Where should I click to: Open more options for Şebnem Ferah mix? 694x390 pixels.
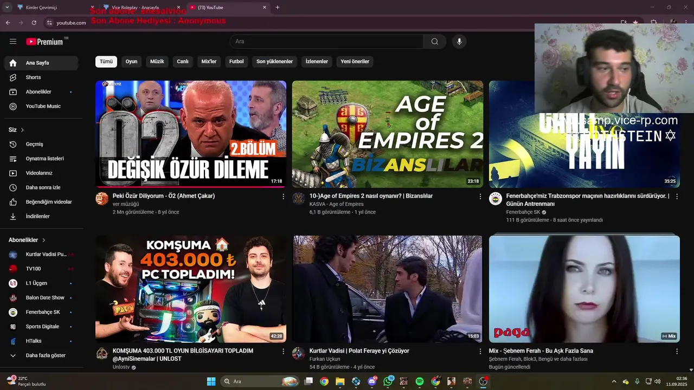tap(677, 352)
